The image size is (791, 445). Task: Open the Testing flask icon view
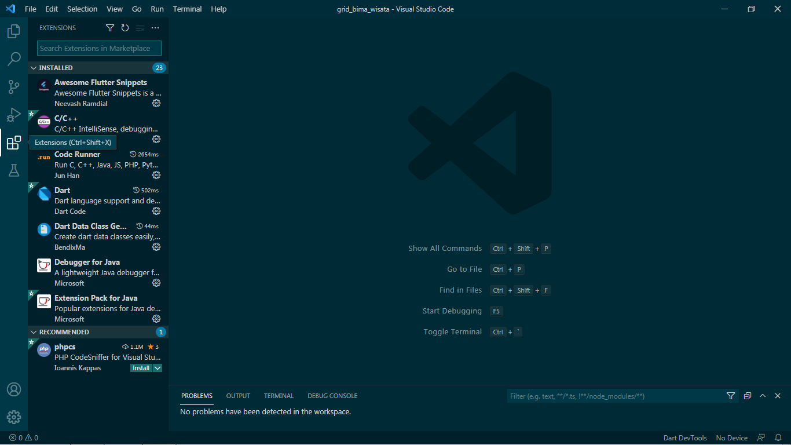tap(14, 170)
